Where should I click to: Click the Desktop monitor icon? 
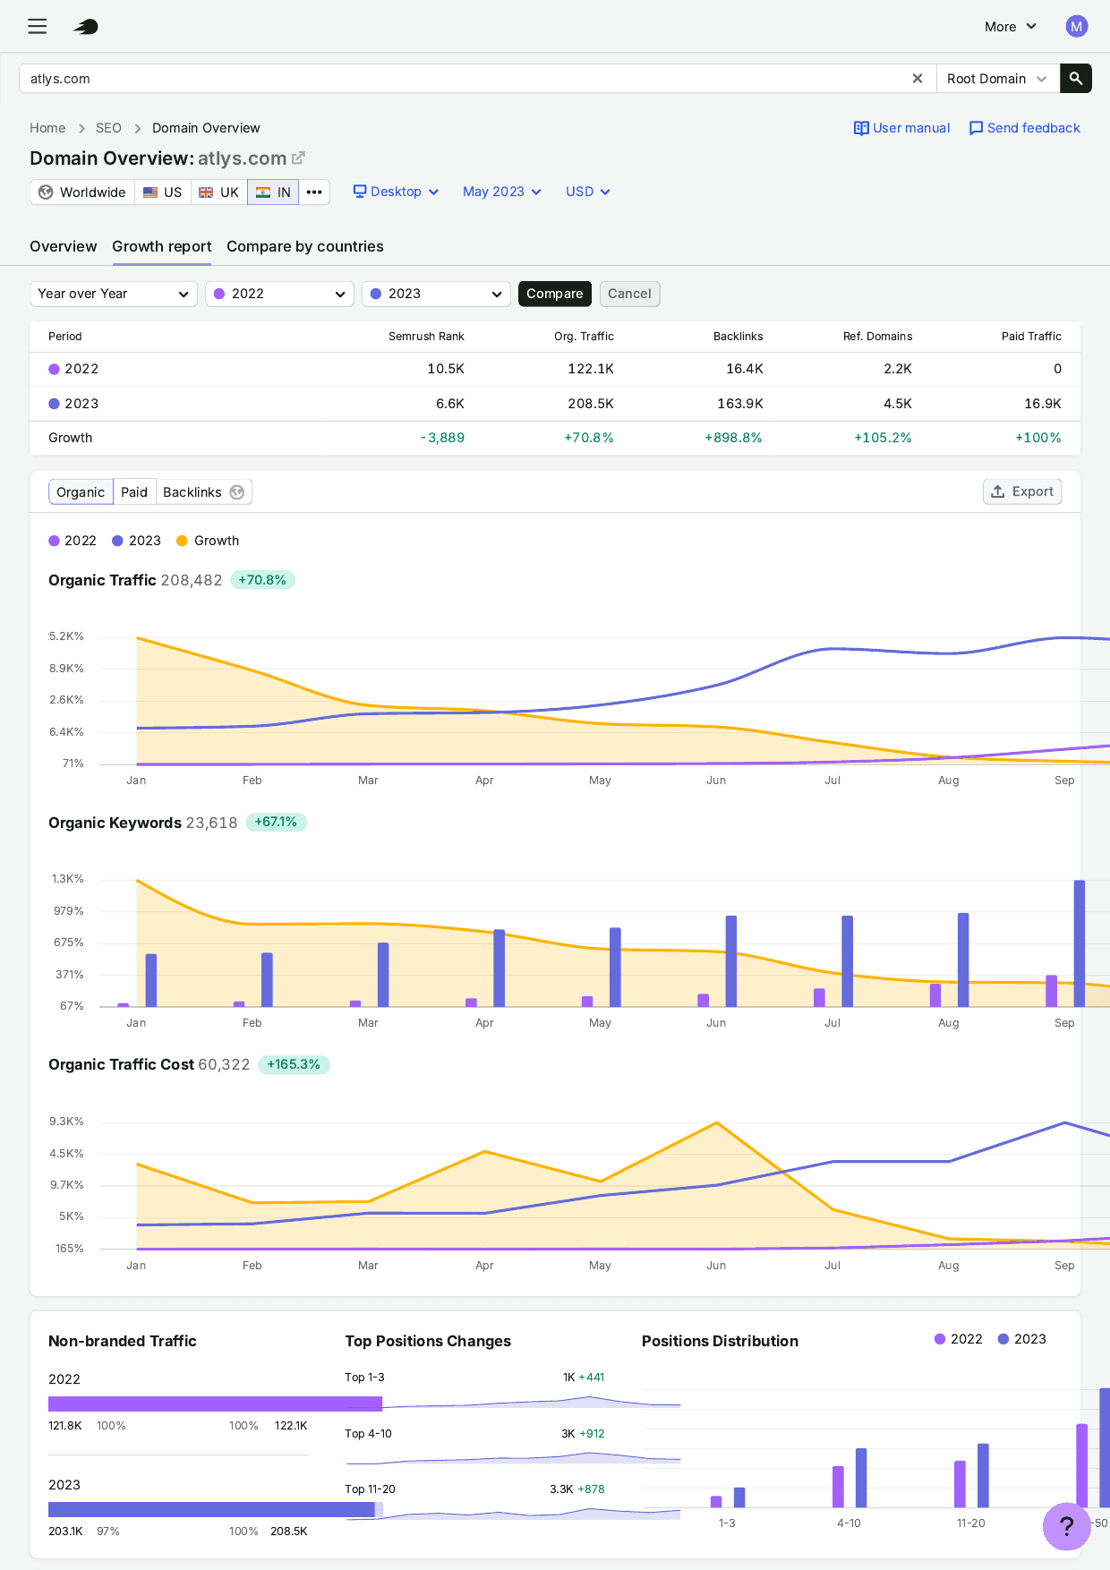point(360,192)
